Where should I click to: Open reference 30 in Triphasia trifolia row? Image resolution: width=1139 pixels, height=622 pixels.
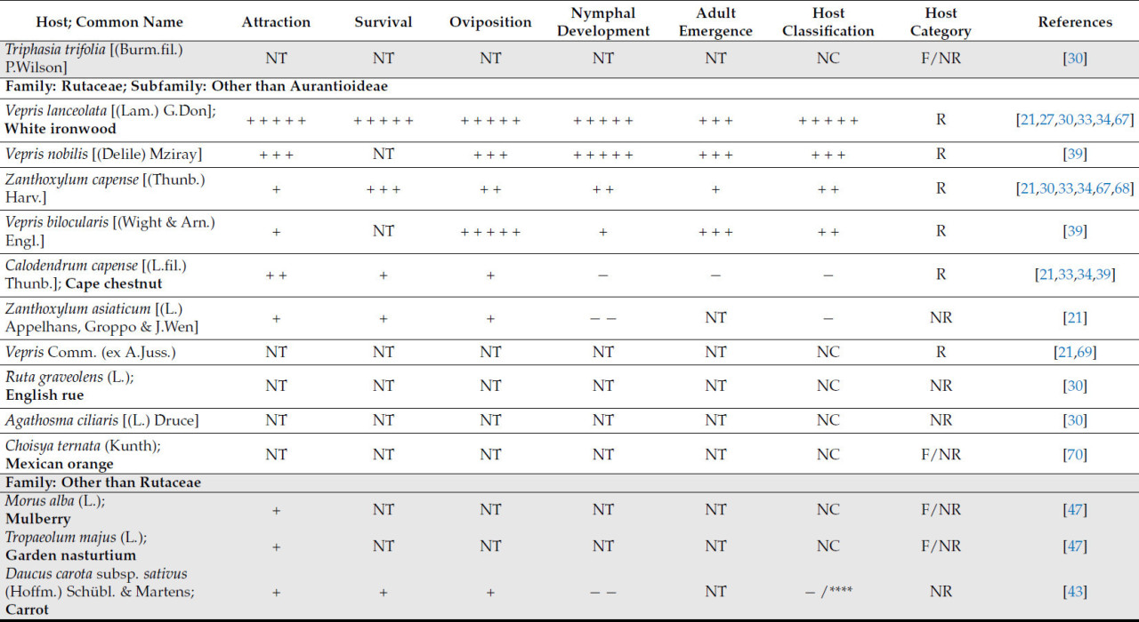click(1075, 60)
